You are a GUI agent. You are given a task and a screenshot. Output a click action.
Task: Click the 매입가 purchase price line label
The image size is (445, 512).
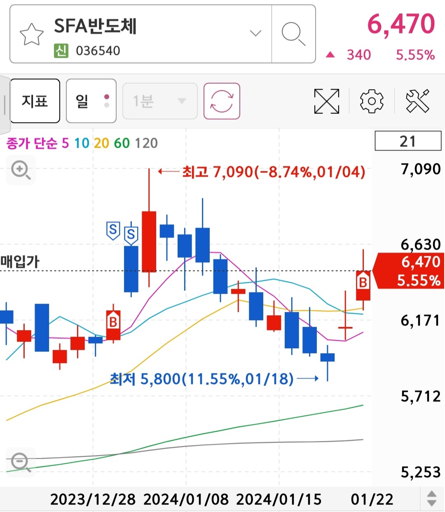(20, 262)
